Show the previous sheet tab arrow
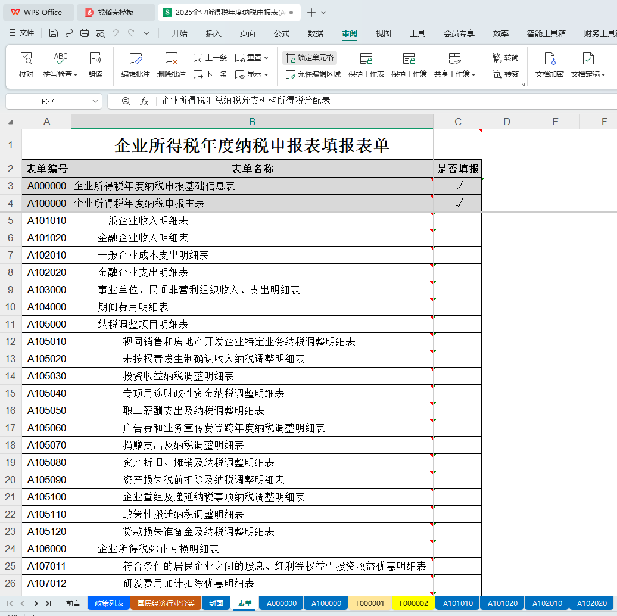 click(x=23, y=603)
